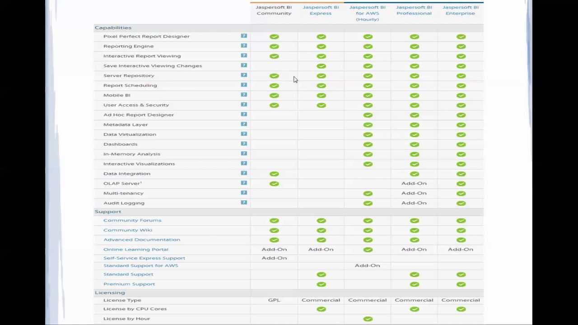Click help icon for Audit Logging
This screenshot has width=578, height=325.
(x=244, y=202)
